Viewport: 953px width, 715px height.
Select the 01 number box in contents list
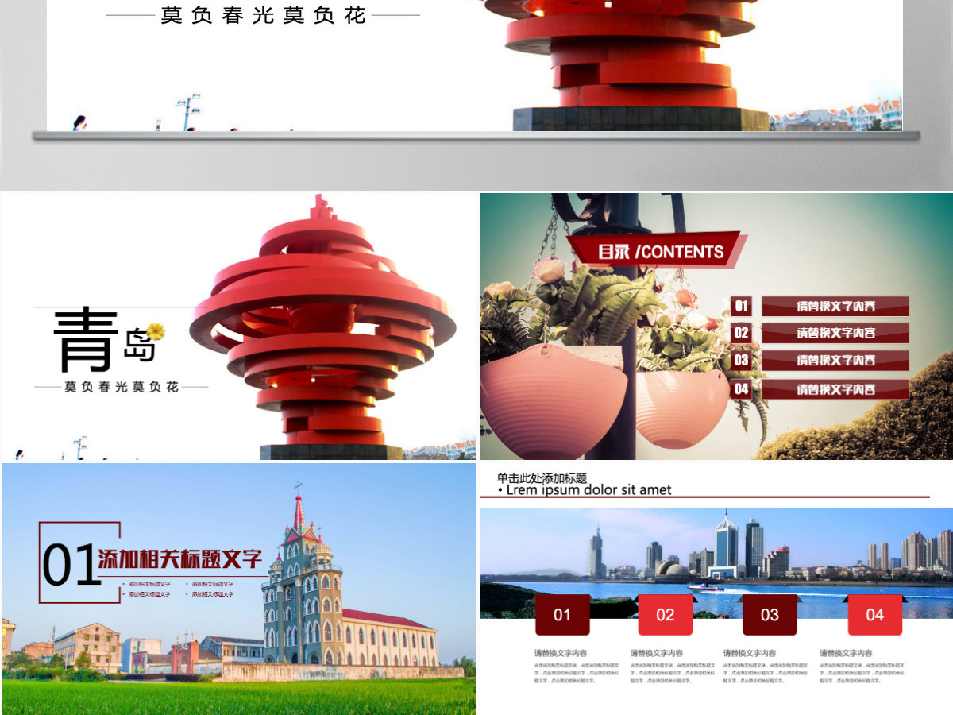pyautogui.click(x=741, y=306)
